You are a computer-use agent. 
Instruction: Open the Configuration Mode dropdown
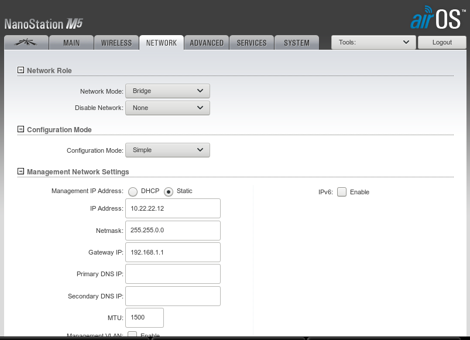(167, 150)
